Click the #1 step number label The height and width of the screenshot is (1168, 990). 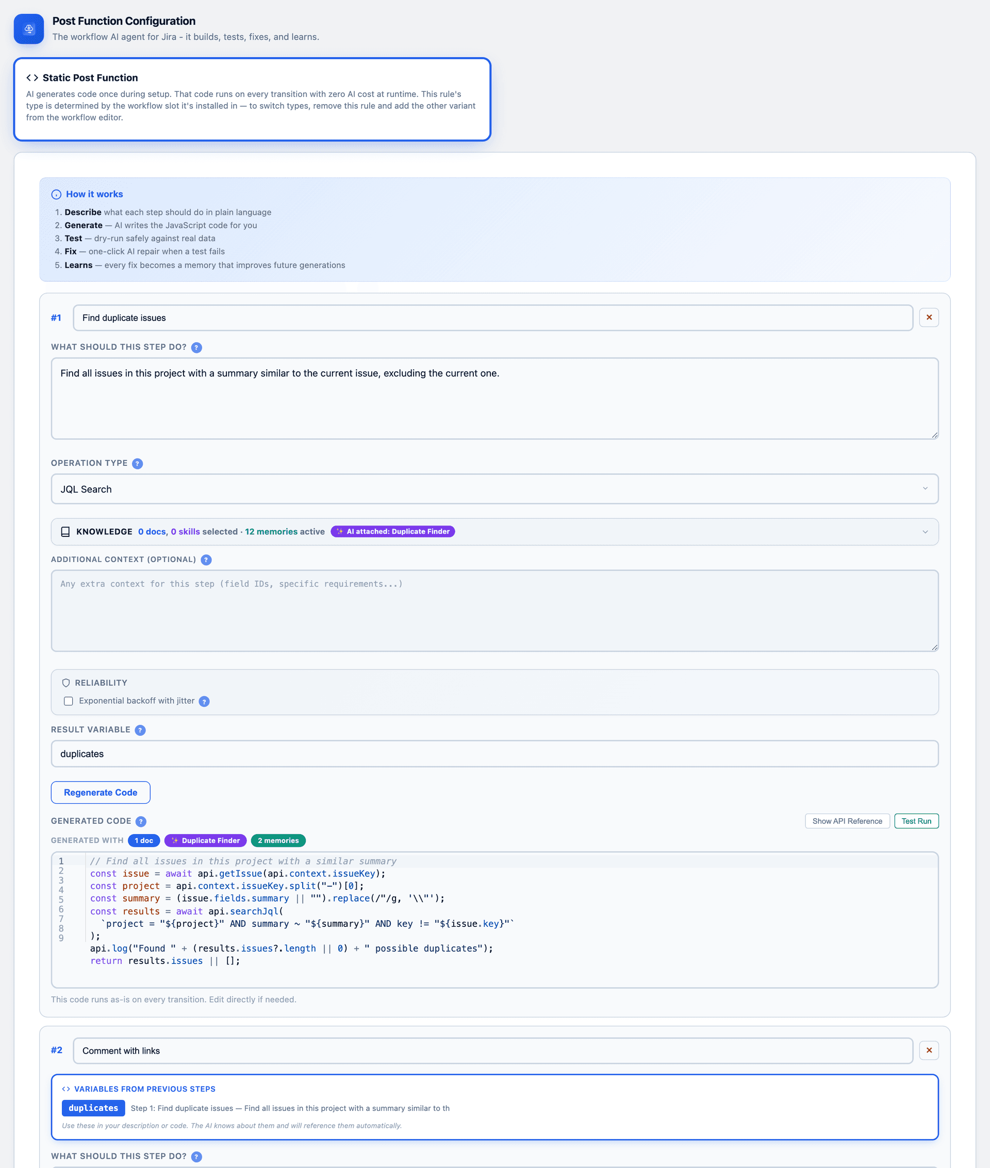click(56, 318)
